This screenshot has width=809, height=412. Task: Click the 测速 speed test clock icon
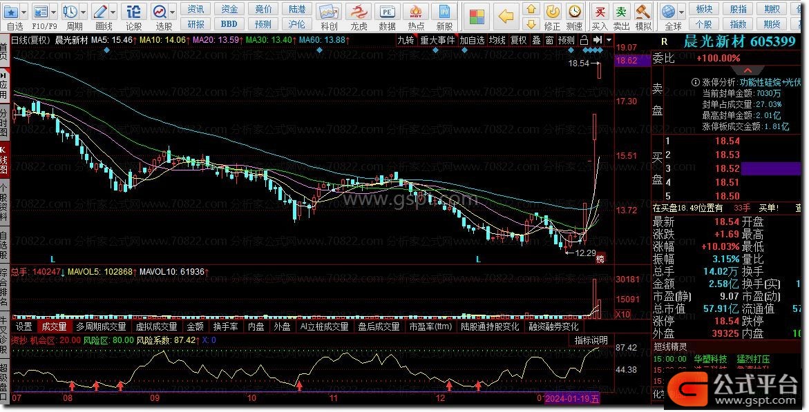click(x=574, y=11)
